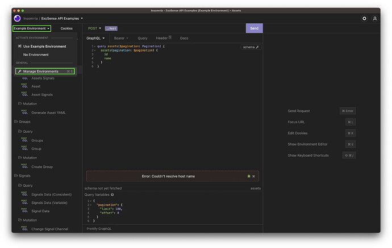Select Use Example Environment
The height and width of the screenshot is (248, 392).
click(45, 47)
